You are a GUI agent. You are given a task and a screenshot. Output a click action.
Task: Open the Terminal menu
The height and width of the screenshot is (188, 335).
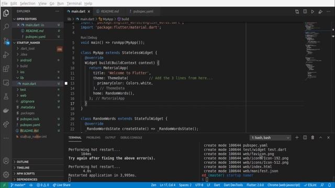pos(74,4)
